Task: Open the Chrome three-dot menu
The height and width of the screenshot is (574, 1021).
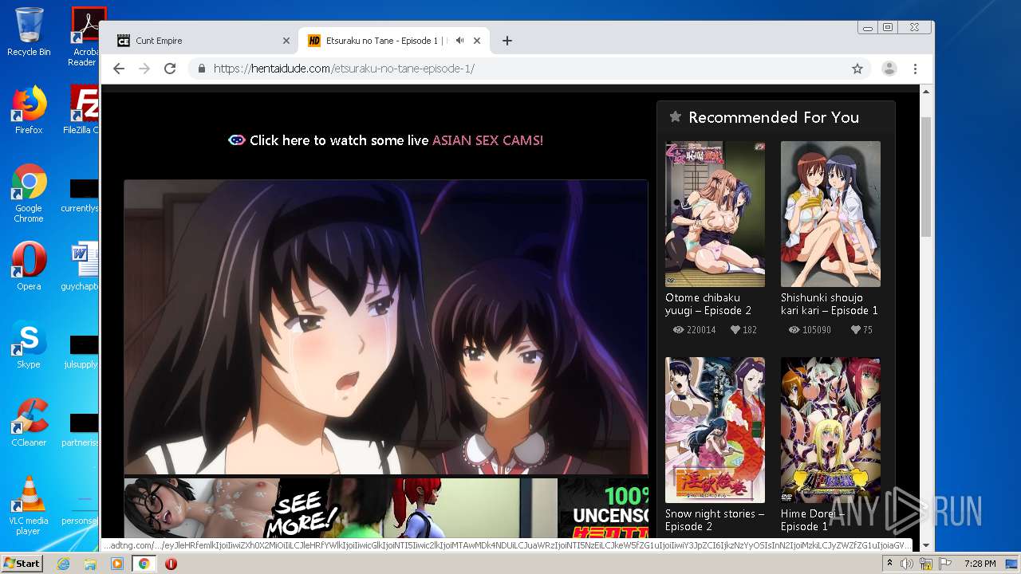Action: coord(916,69)
